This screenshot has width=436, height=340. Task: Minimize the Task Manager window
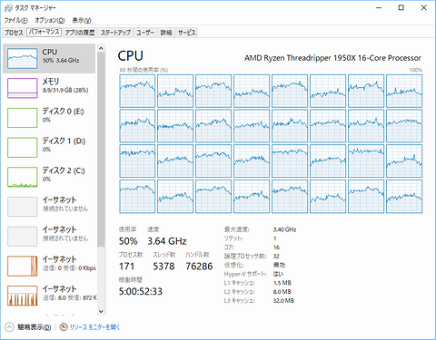tap(379, 8)
